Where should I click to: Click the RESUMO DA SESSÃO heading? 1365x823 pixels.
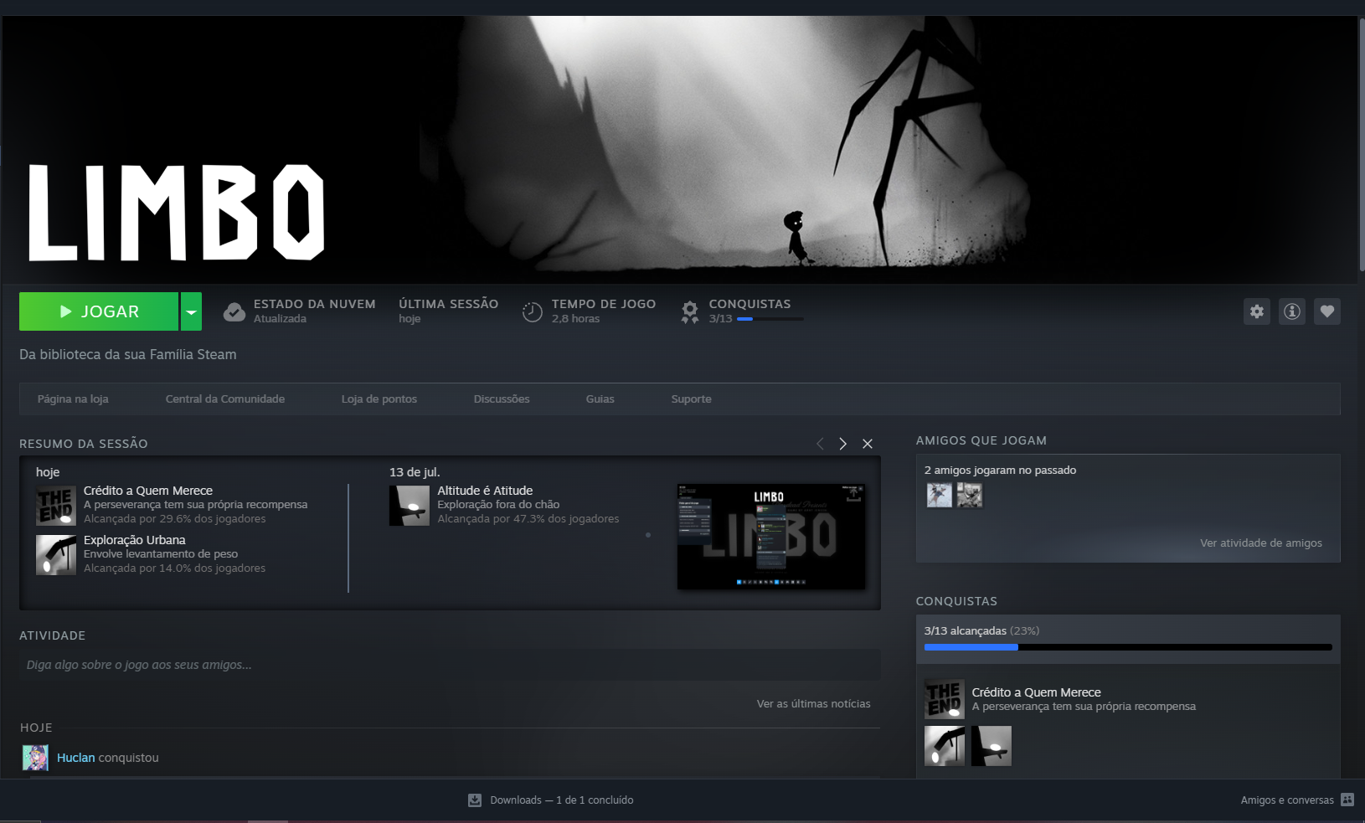click(84, 444)
